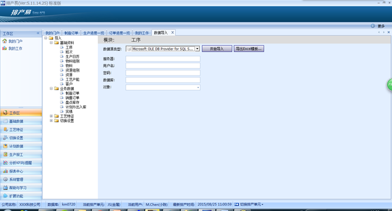Click the 密码 input field

[x=163, y=73]
